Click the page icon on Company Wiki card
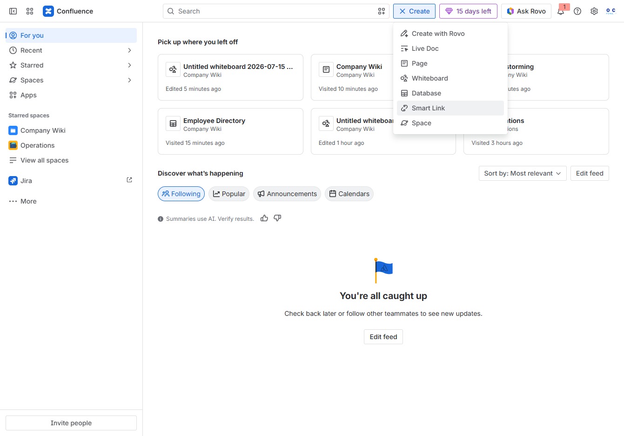 pos(326,69)
